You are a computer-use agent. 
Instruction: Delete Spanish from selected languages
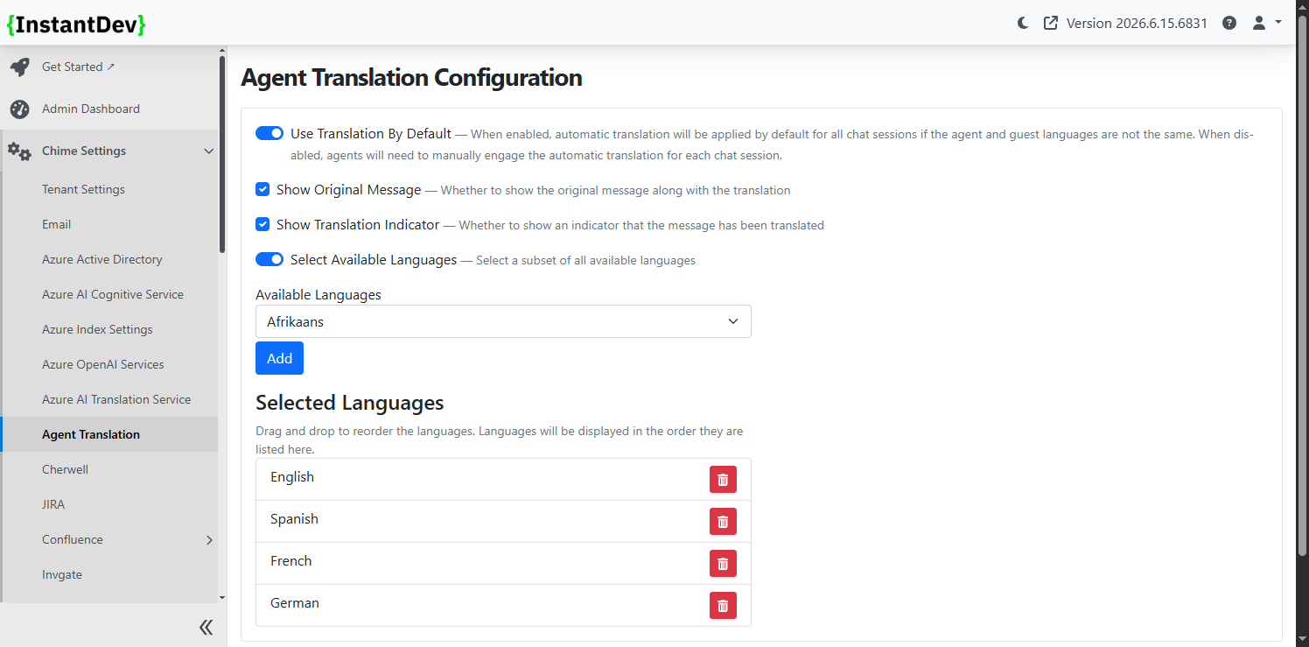point(723,522)
